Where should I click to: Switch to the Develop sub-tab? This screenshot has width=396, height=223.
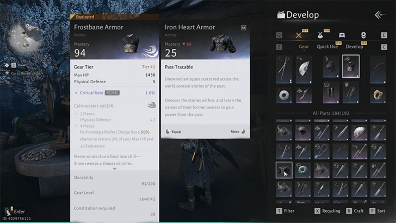354,46
